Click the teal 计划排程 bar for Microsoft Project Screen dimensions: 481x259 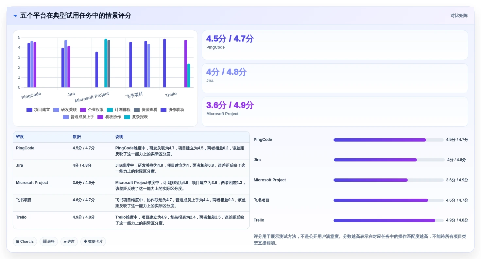pos(106,63)
